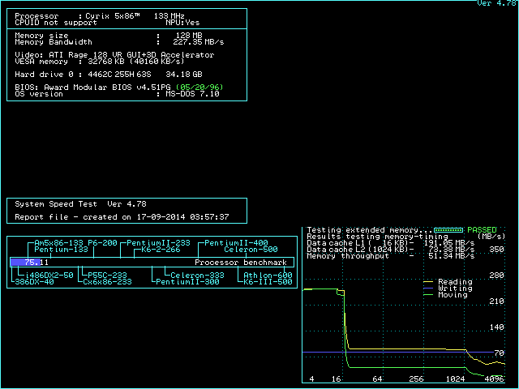Click the yellow 'Reading' legend swatch

pos(428,282)
